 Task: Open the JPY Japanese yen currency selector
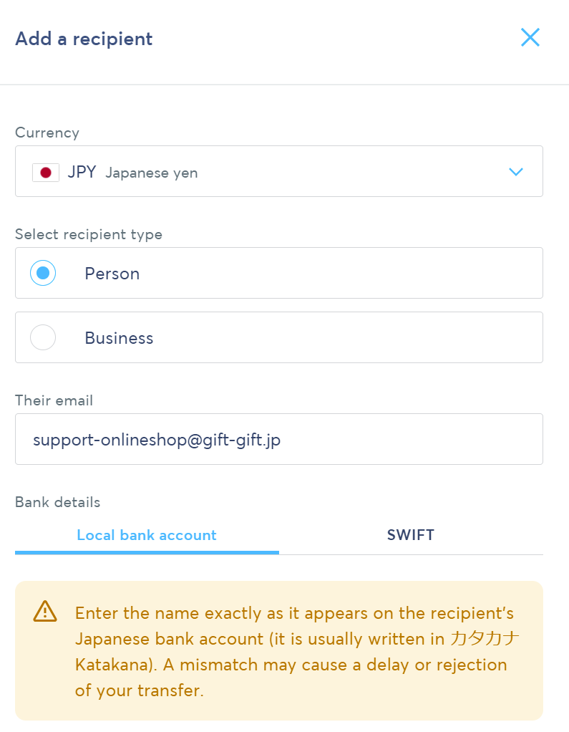pyautogui.click(x=279, y=172)
